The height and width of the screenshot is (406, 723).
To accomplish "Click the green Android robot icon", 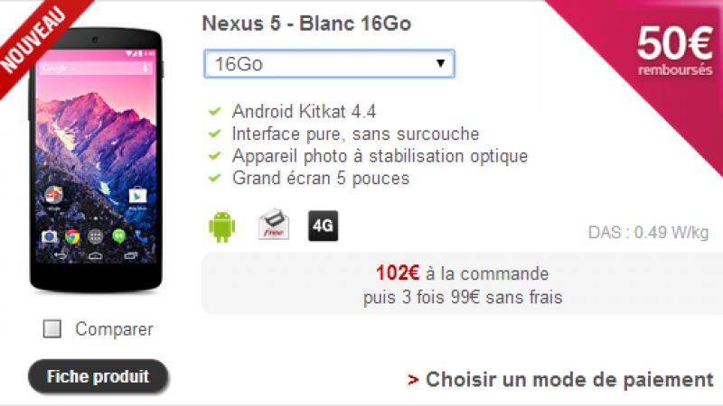I will (x=221, y=226).
